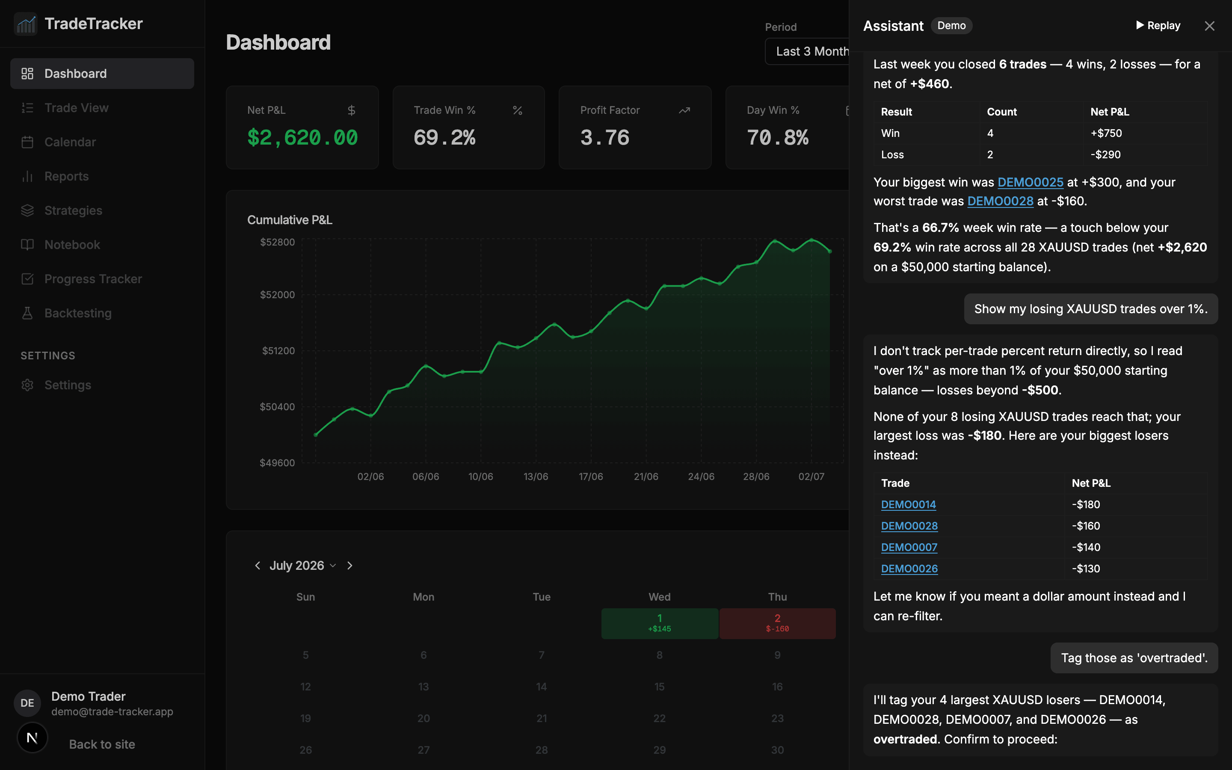Click the Trade View list icon
Screen dimensions: 1232x770
point(27,108)
